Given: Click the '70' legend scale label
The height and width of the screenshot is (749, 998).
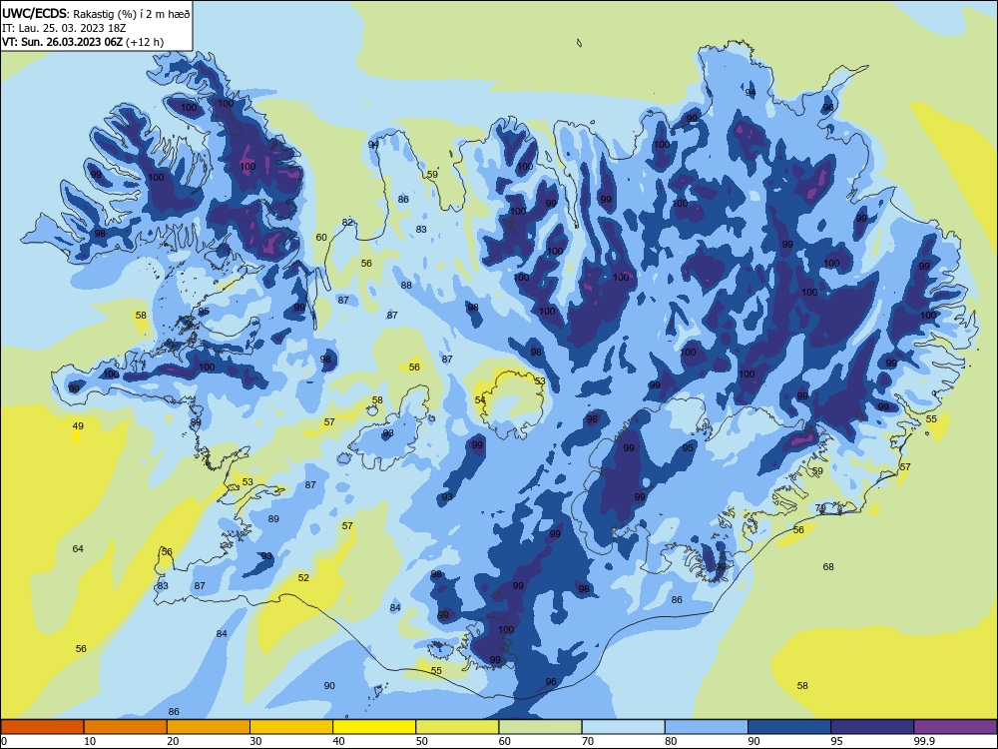Looking at the screenshot, I should (x=588, y=741).
